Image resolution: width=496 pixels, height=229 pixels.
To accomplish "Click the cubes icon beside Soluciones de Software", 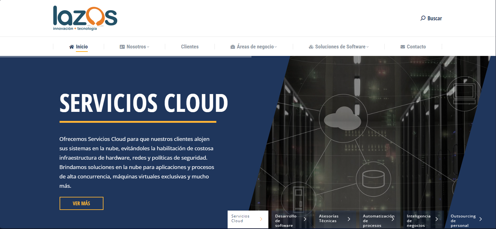I will point(311,47).
